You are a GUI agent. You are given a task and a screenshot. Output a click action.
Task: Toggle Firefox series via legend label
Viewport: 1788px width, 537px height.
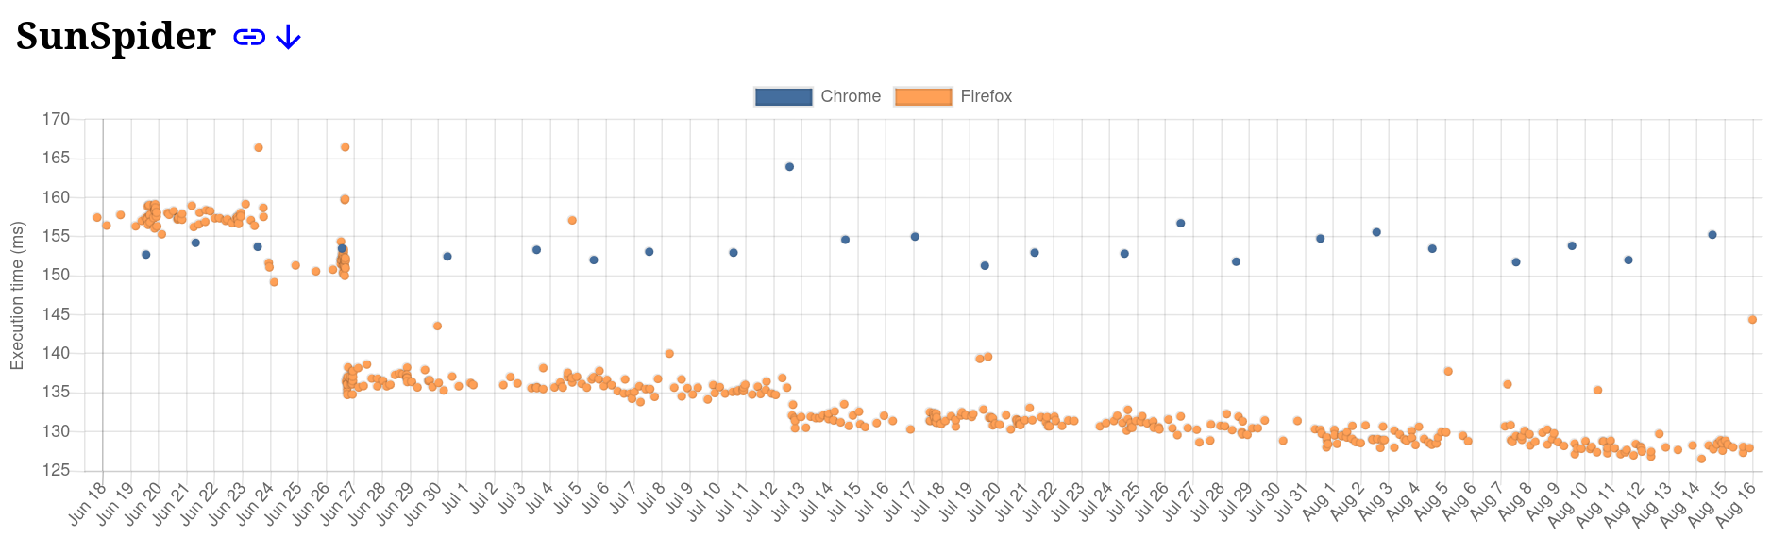[x=986, y=96]
